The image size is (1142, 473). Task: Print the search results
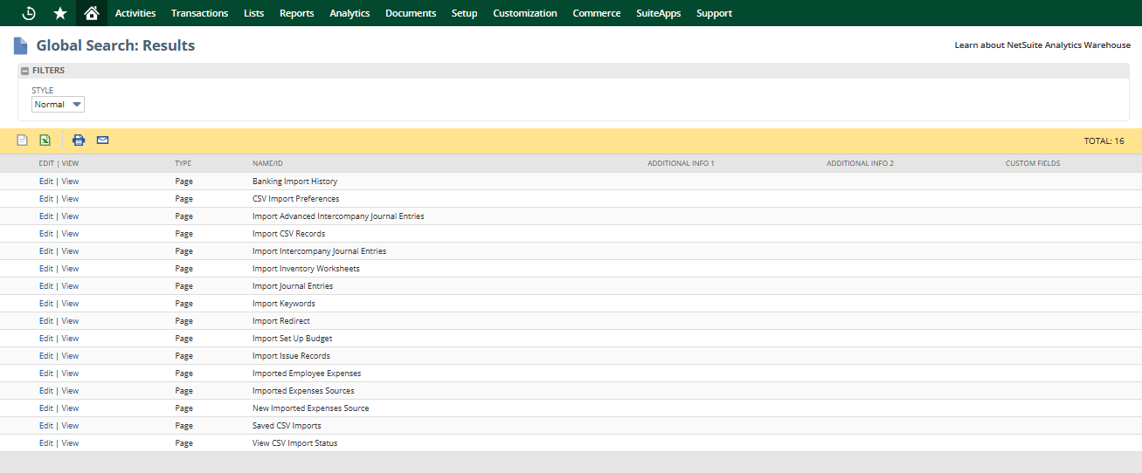[x=79, y=141]
